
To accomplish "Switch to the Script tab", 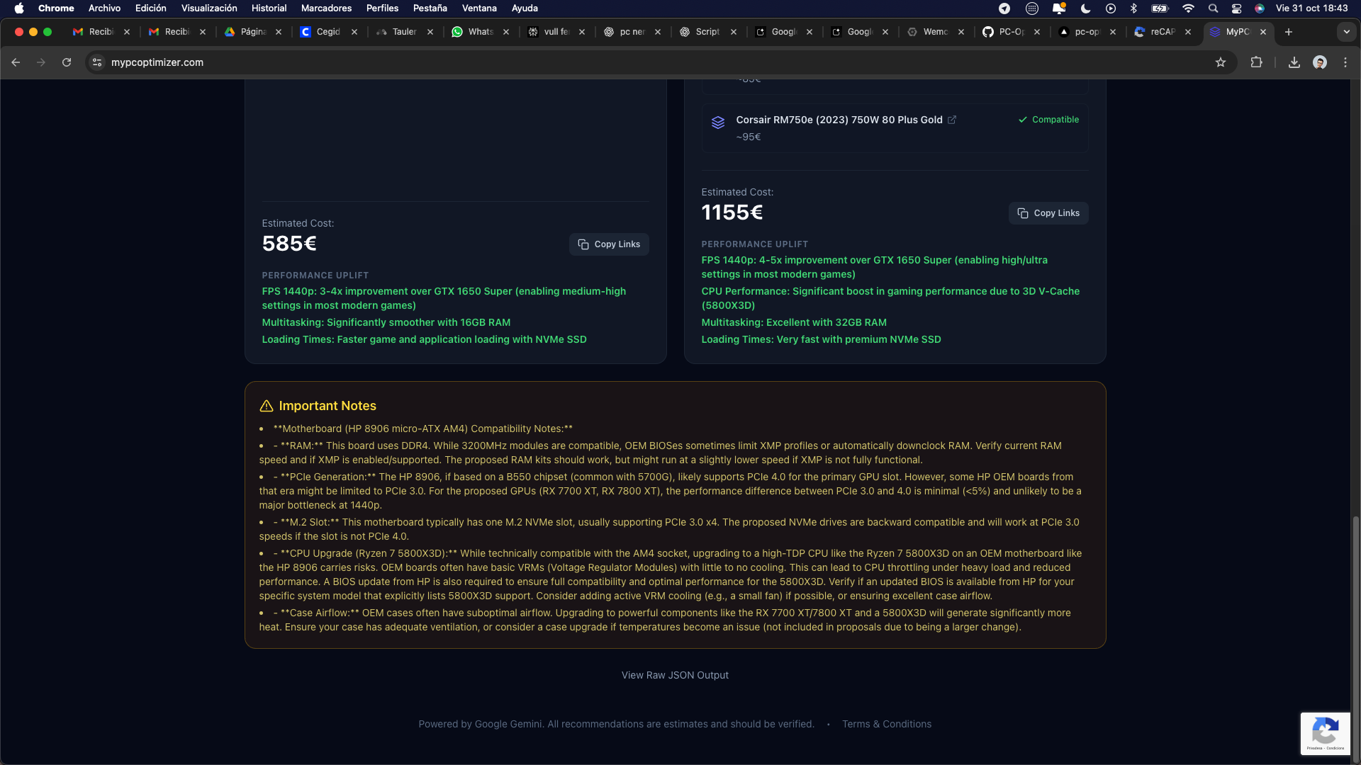I will (707, 32).
